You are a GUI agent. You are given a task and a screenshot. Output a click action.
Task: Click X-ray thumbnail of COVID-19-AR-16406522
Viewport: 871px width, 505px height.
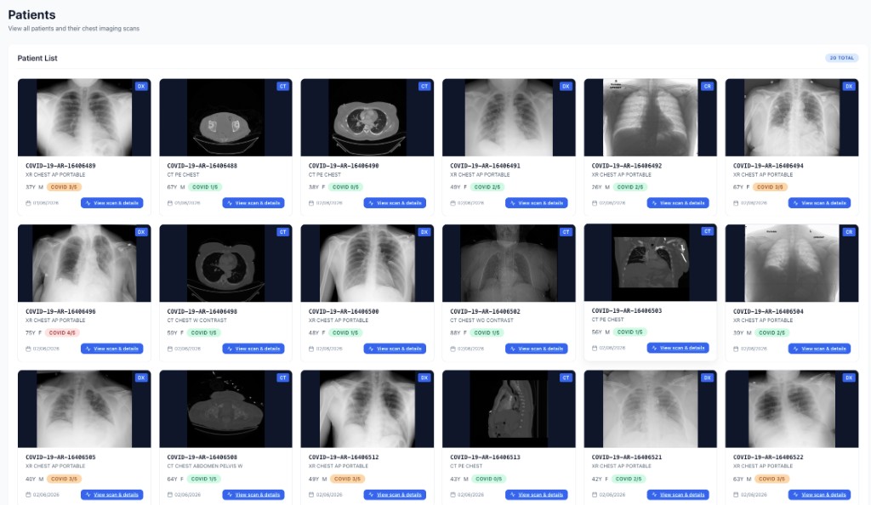792,409
